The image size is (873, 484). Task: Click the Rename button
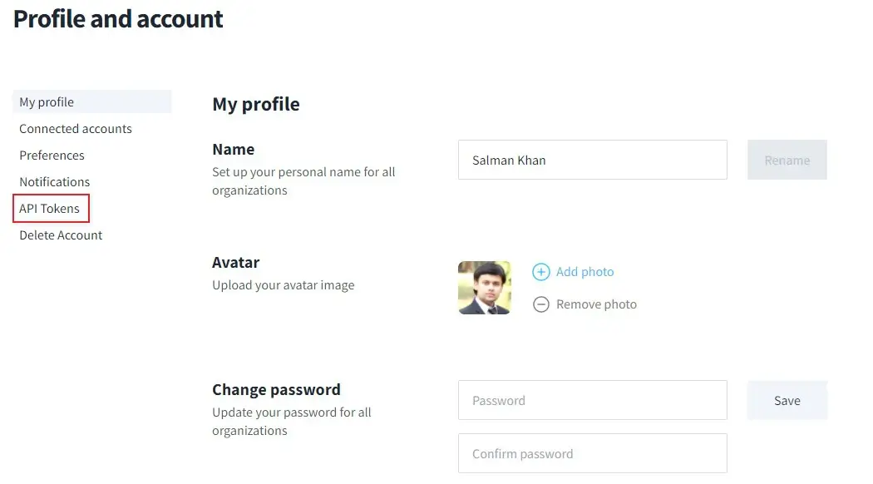point(787,160)
